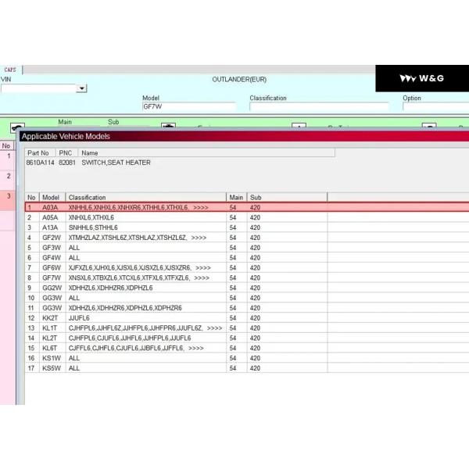Screen dimensions: 469x469
Task: Select part name SWITCH,SEAT HEATER
Action: pos(116,163)
